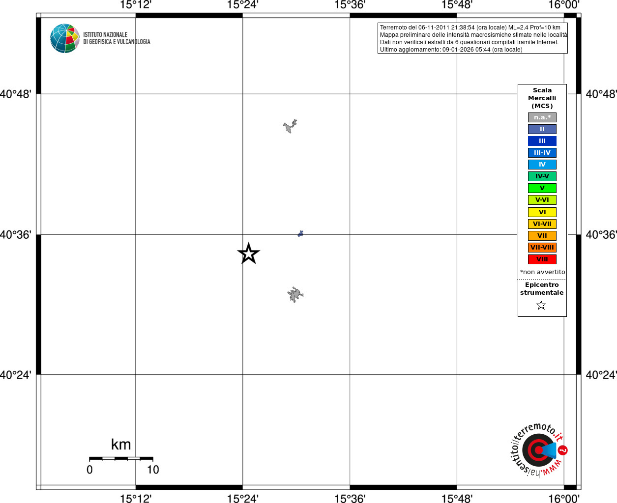Click the 'km' scale bar label
617x503 pixels.
121,445
